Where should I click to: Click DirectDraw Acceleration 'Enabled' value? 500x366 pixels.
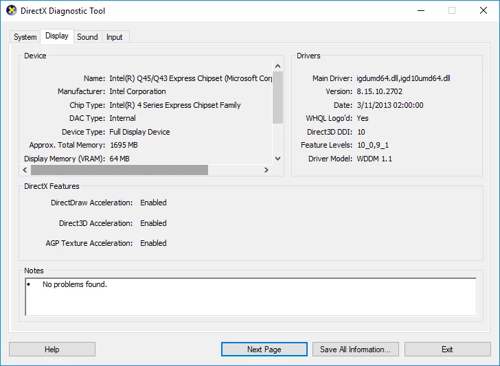[153, 203]
